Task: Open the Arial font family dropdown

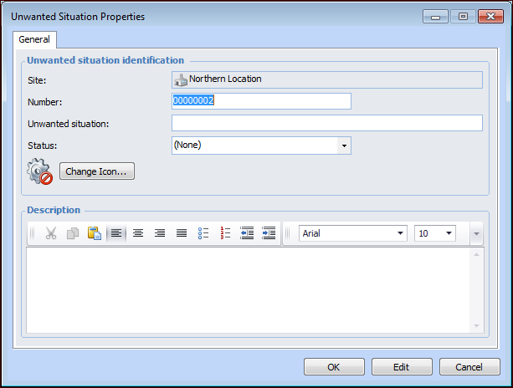Action: (400, 234)
